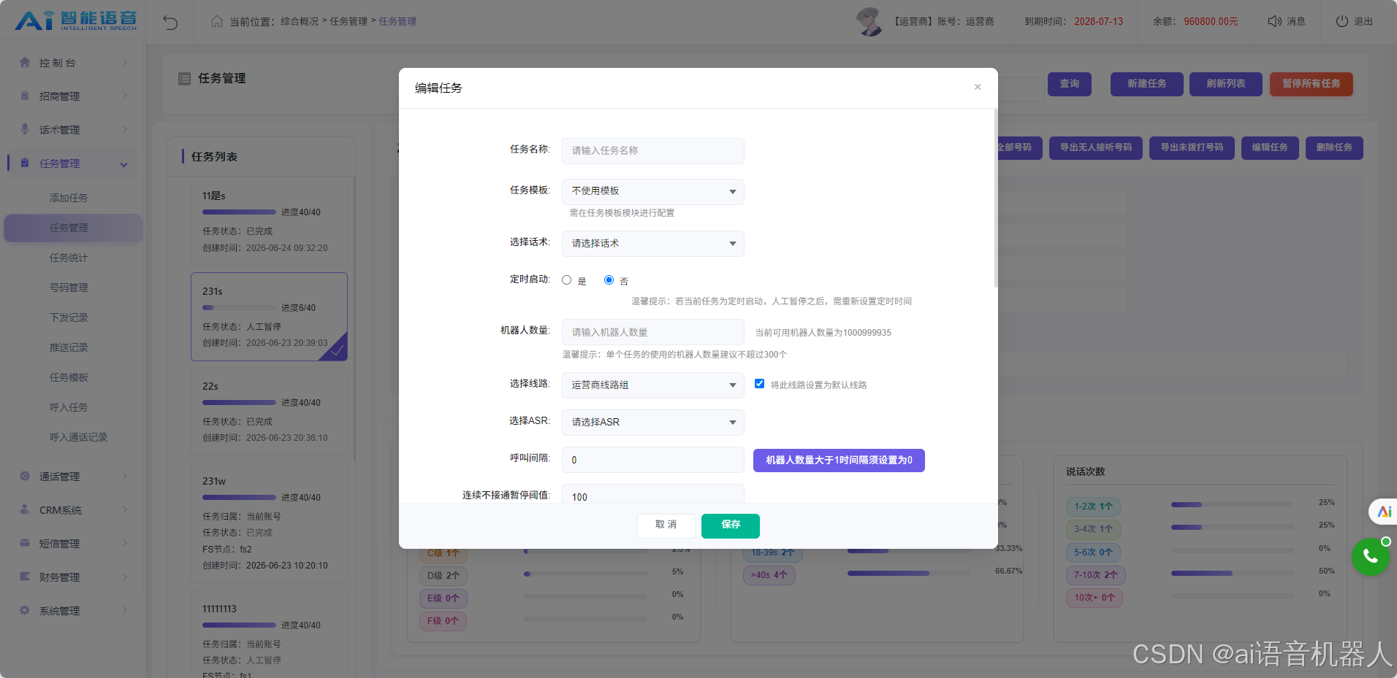Expand the 控制台 sidebar chevron

[125, 63]
